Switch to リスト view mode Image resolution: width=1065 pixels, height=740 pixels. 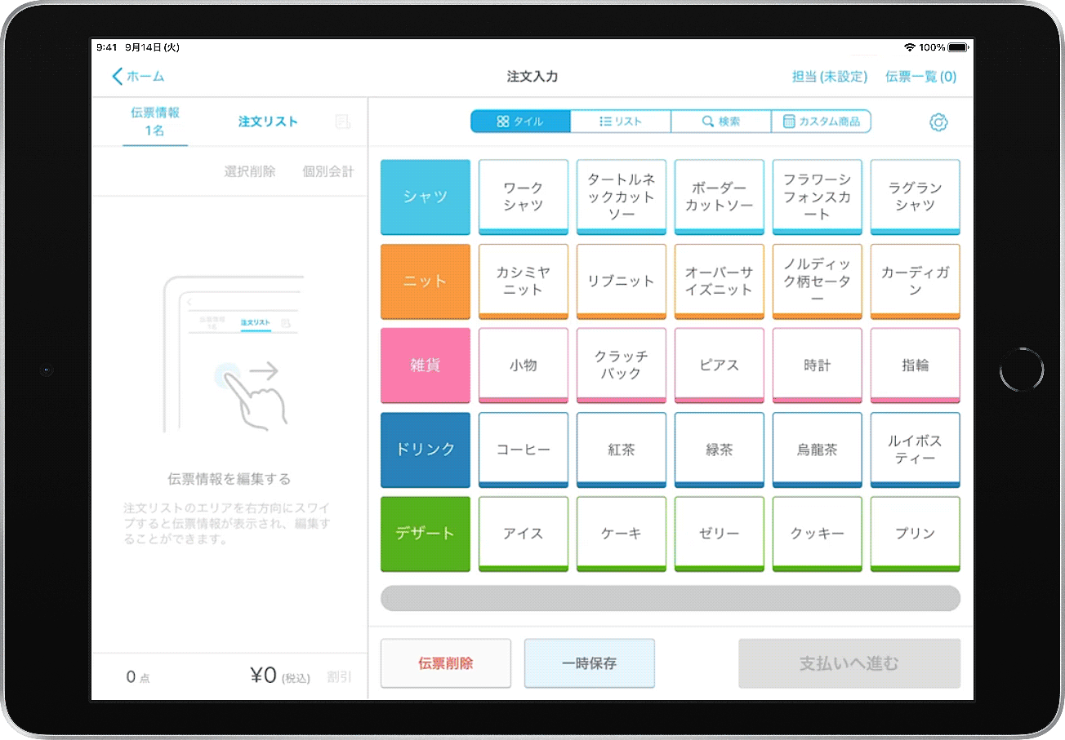[x=621, y=122]
